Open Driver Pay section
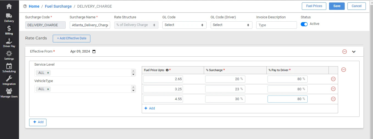 pyautogui.click(x=9, y=43)
